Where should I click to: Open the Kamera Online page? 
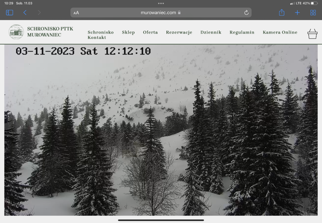[x=280, y=32]
